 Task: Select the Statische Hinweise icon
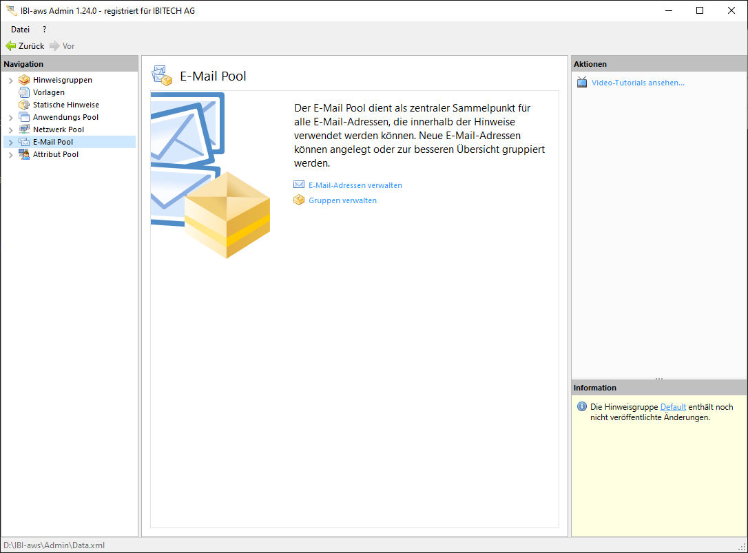pyautogui.click(x=24, y=105)
